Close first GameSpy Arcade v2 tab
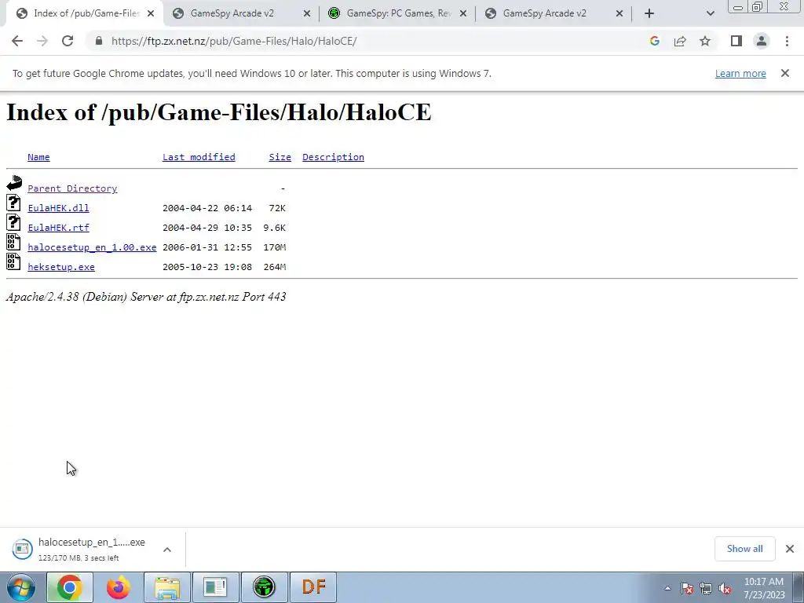 (307, 13)
